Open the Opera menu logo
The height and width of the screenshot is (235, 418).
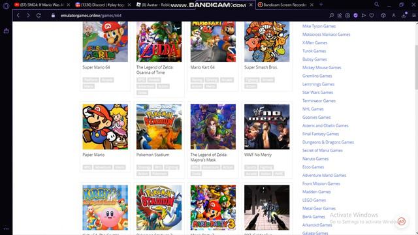[6, 6]
